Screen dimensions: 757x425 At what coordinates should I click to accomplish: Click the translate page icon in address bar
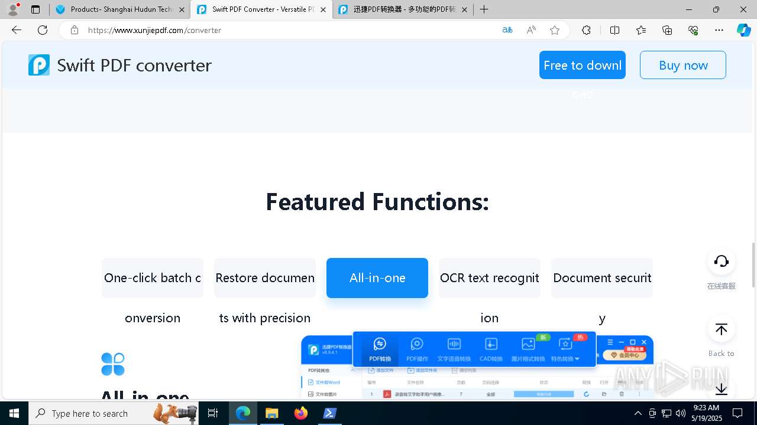[x=507, y=30]
